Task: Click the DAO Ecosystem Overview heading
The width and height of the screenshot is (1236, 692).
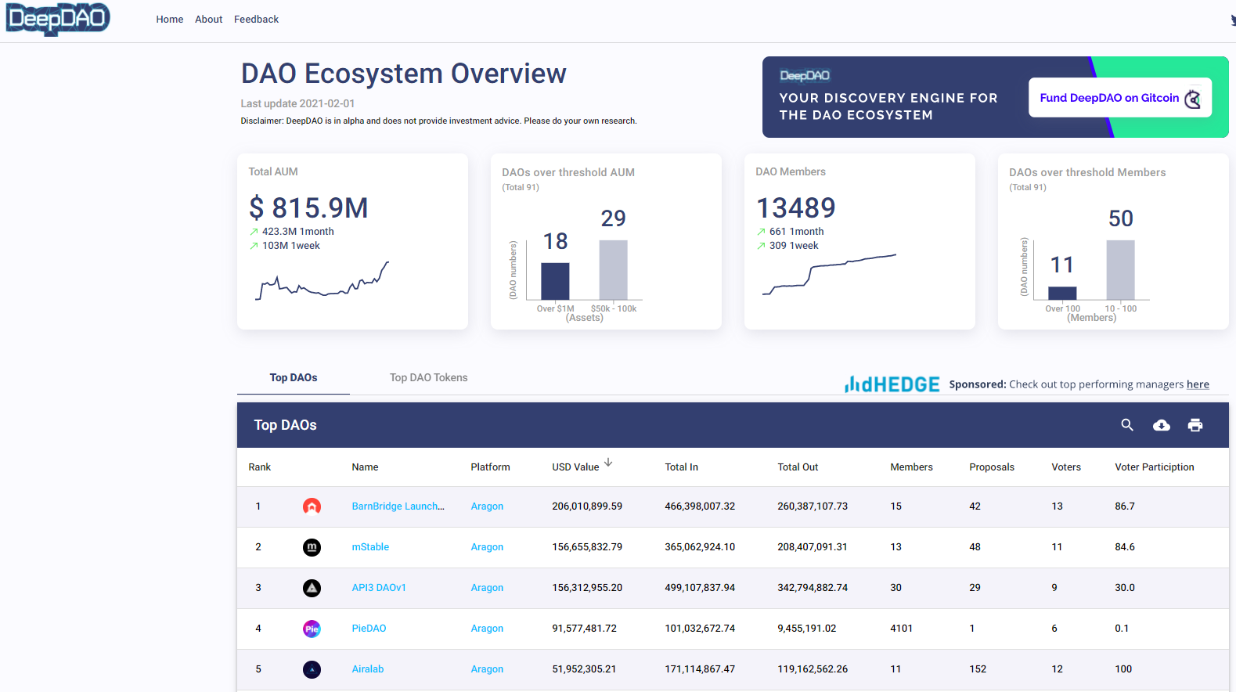Action: pyautogui.click(x=403, y=74)
